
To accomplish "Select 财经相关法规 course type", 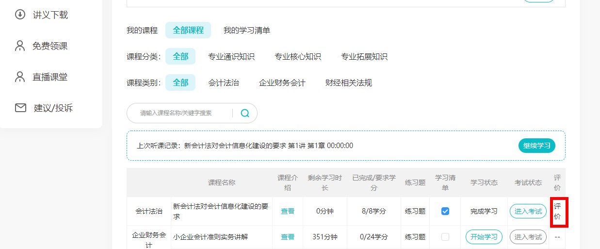I will [x=349, y=83].
